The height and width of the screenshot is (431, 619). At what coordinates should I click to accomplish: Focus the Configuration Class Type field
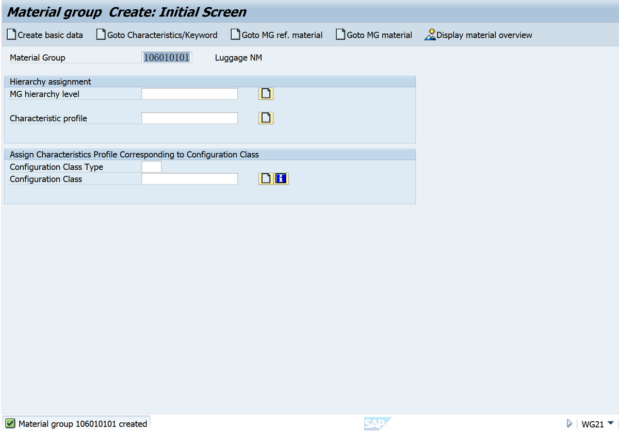click(x=152, y=167)
